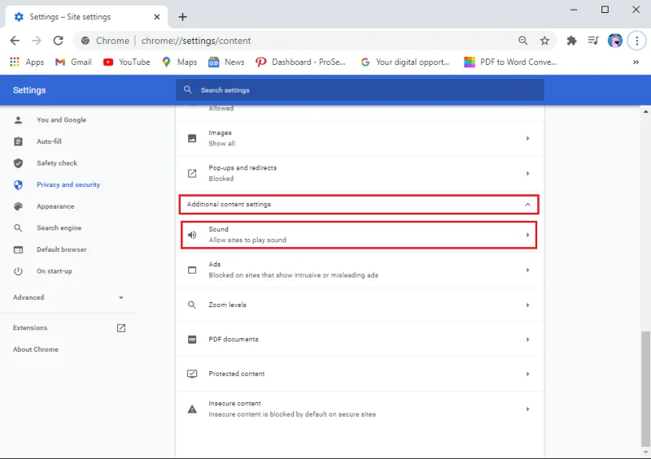The image size is (651, 459).
Task: Open the media control playlist icon
Action: (x=593, y=41)
